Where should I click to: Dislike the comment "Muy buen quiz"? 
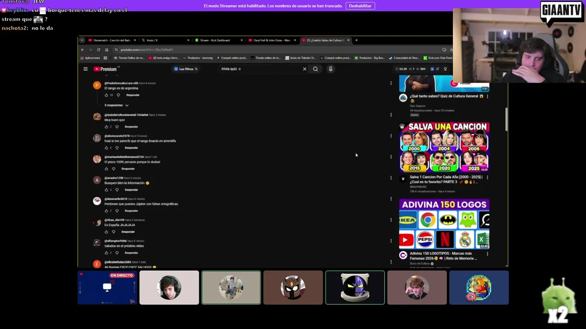[x=117, y=127]
